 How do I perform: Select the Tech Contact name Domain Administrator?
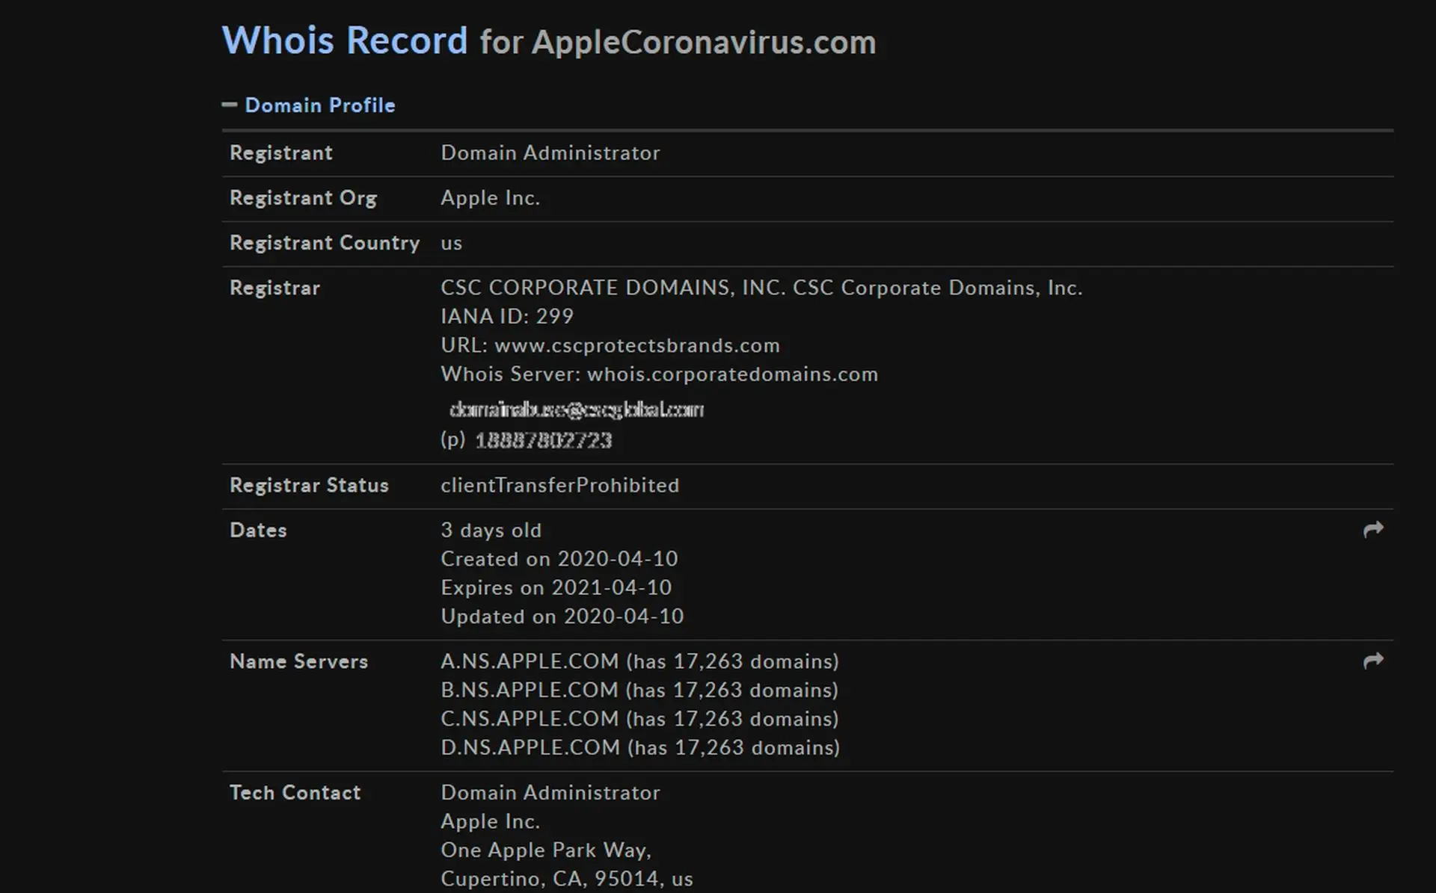[x=550, y=792]
